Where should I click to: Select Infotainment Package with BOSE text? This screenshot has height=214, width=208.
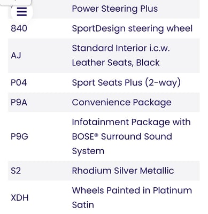pos(131,123)
